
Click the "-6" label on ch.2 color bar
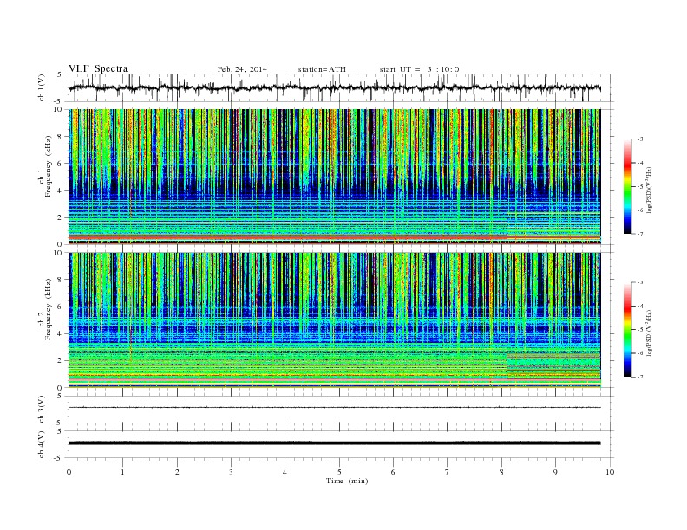click(x=640, y=353)
